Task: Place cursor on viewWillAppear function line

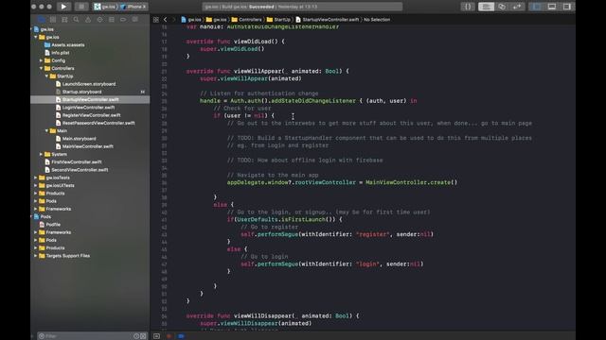Action: pyautogui.click(x=267, y=71)
